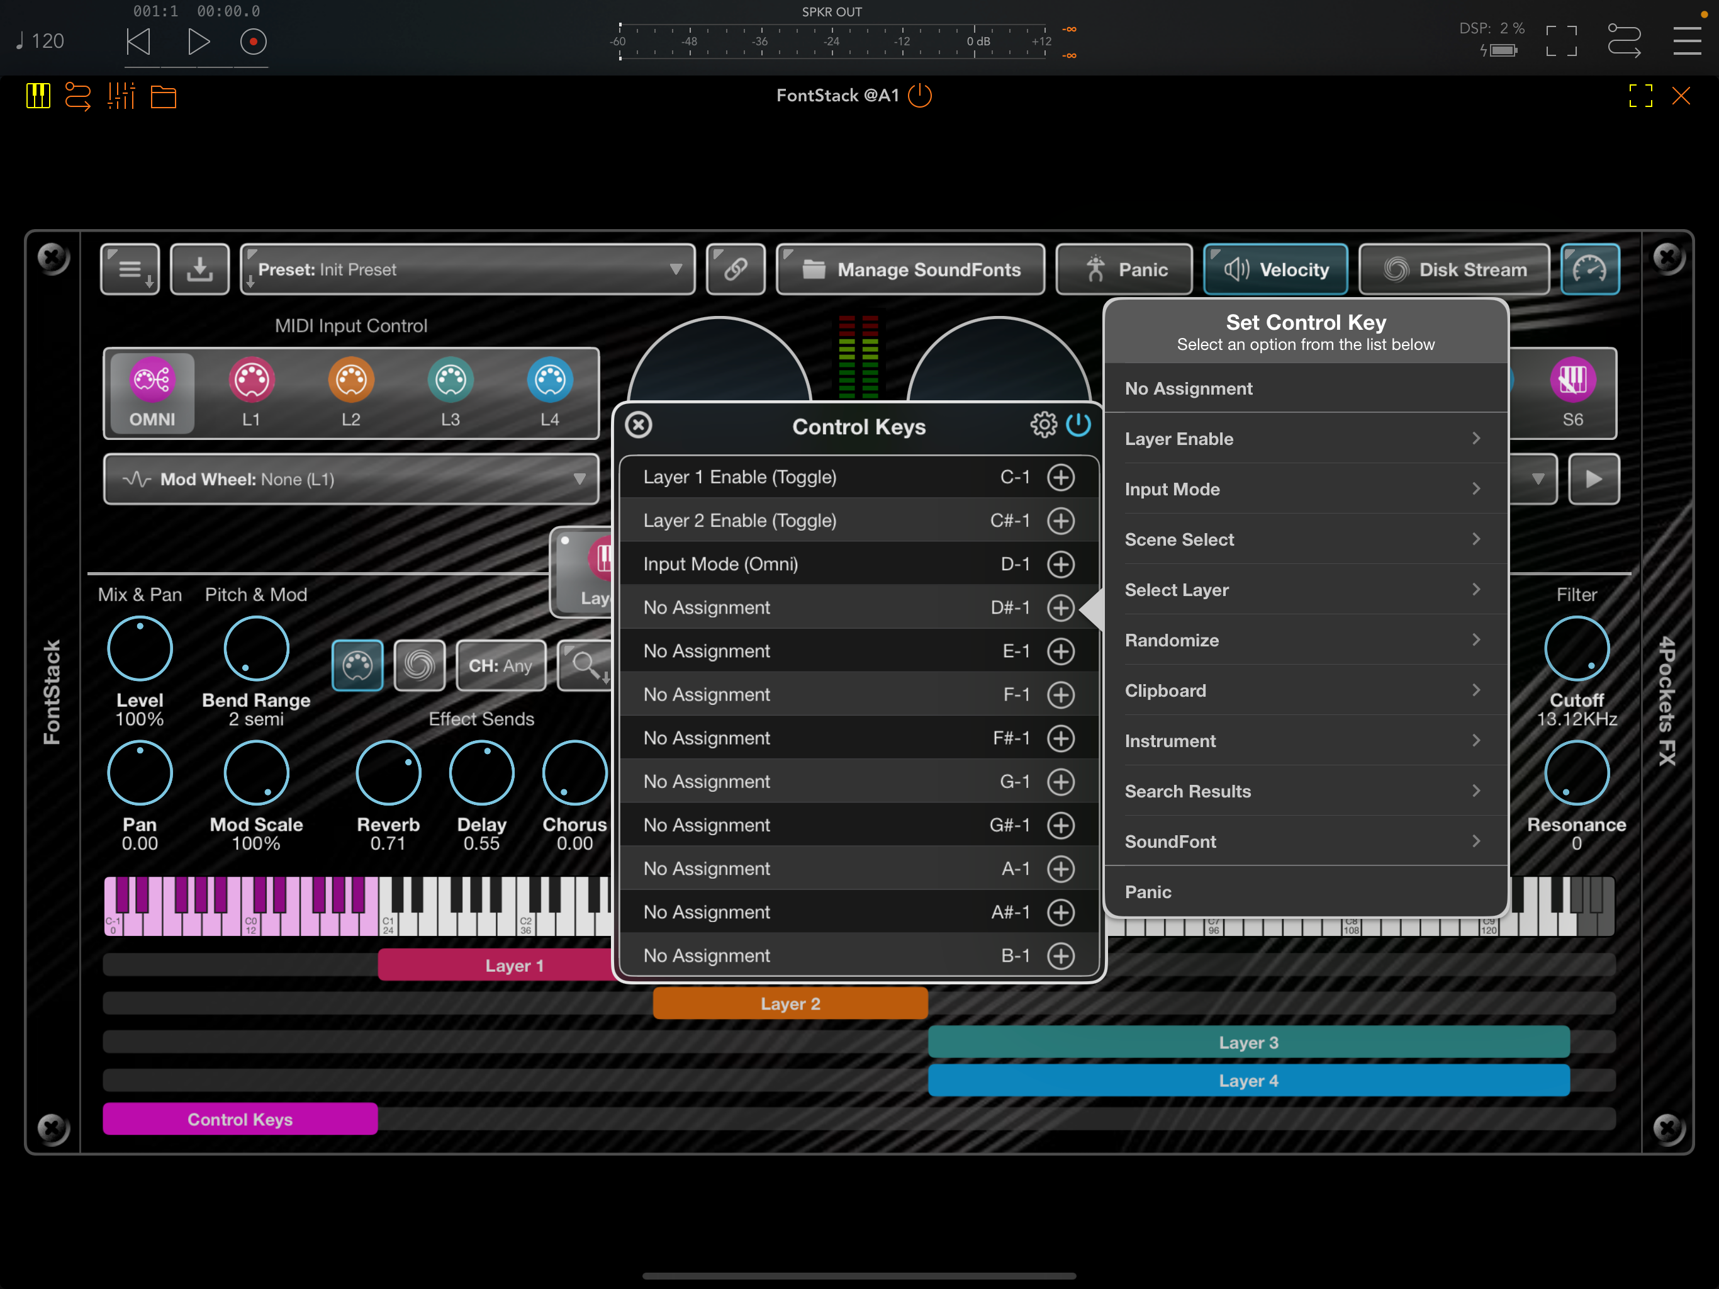Open the folder icon in top toolbar
Image resolution: width=1719 pixels, height=1289 pixels.
[163, 96]
